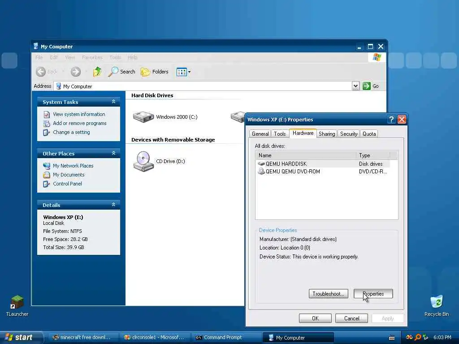Click the Back arrow in My Computer
Screen dimensions: 459x344
(x=41, y=72)
